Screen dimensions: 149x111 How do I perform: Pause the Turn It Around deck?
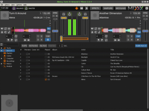(48, 40)
